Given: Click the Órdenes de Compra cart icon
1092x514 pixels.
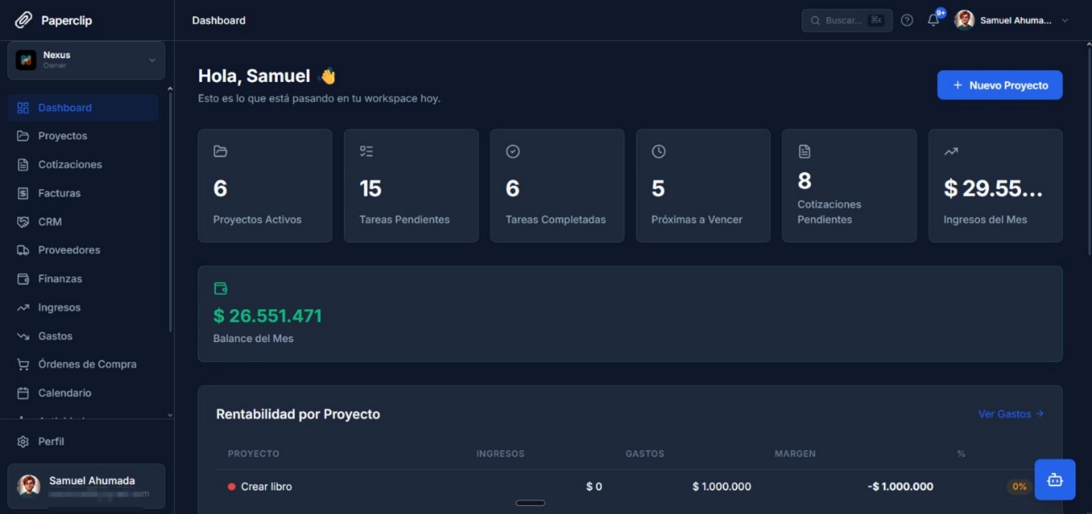Looking at the screenshot, I should click(x=23, y=365).
